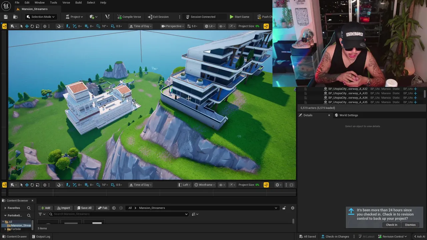The width and height of the screenshot is (427, 240).
Task: Open Lit view mode dropdown
Action: coord(210,26)
